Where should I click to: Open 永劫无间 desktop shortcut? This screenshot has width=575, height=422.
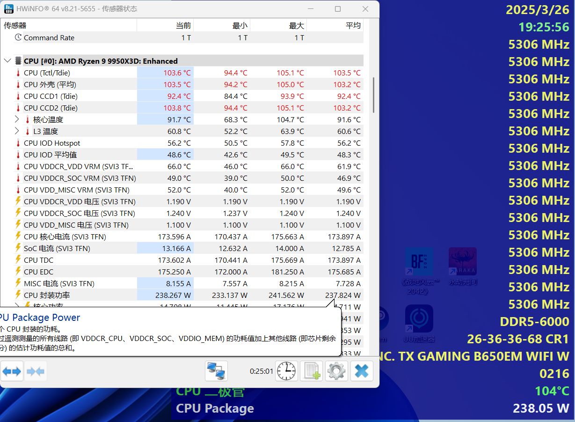pos(462,260)
